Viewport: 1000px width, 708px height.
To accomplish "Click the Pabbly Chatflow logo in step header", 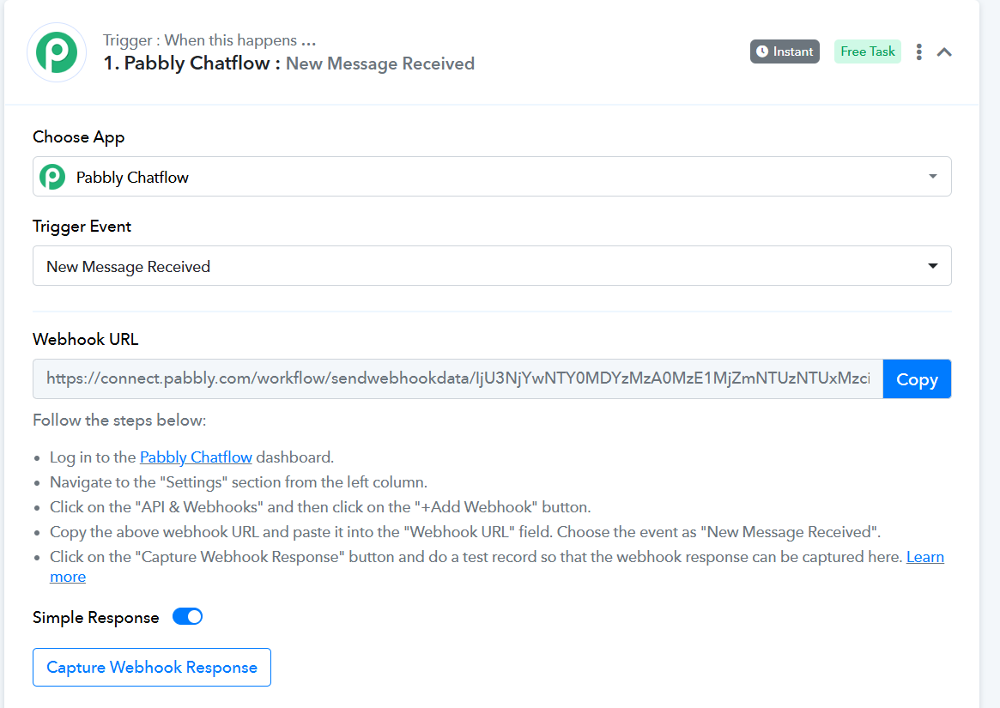I will [x=57, y=52].
